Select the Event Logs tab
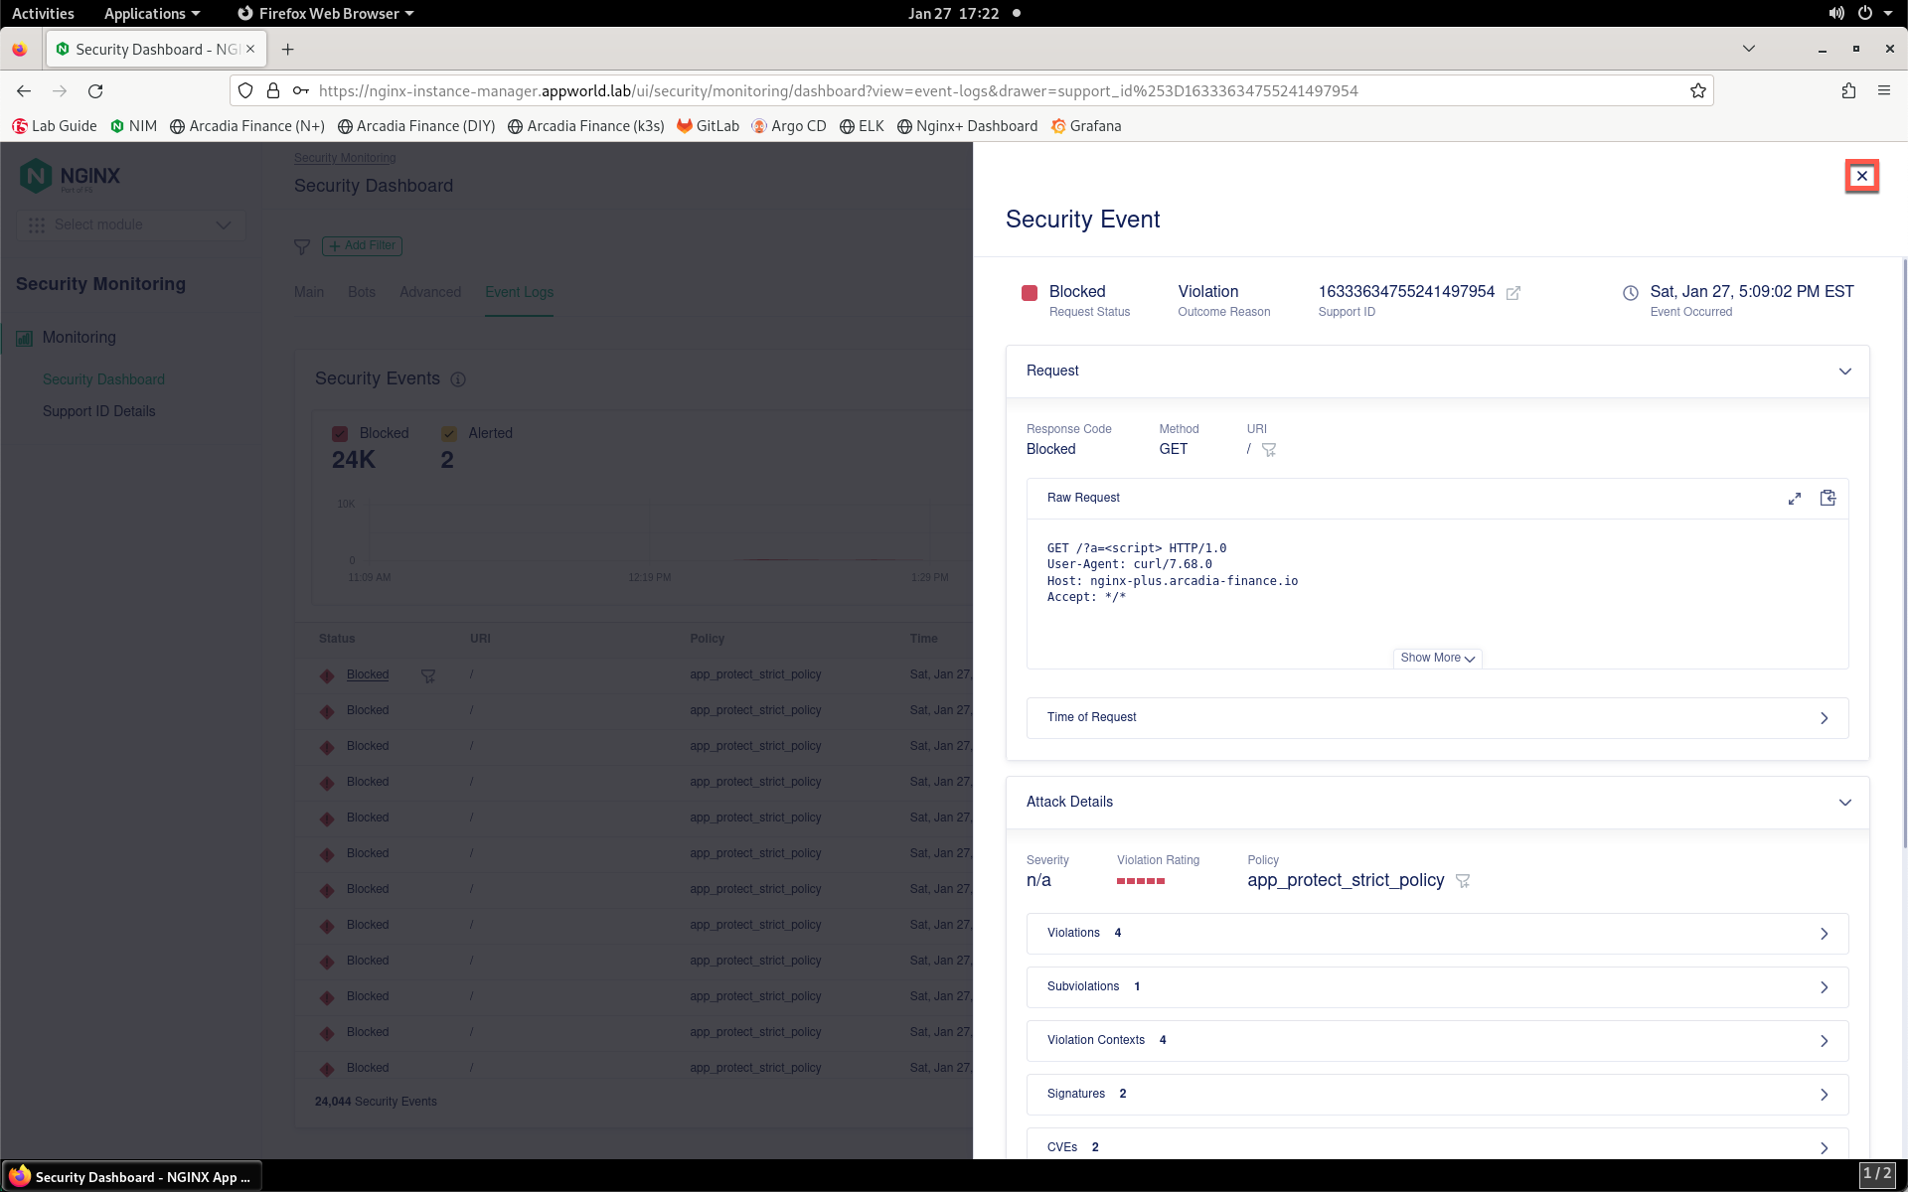The height and width of the screenshot is (1192, 1908). pyautogui.click(x=519, y=292)
